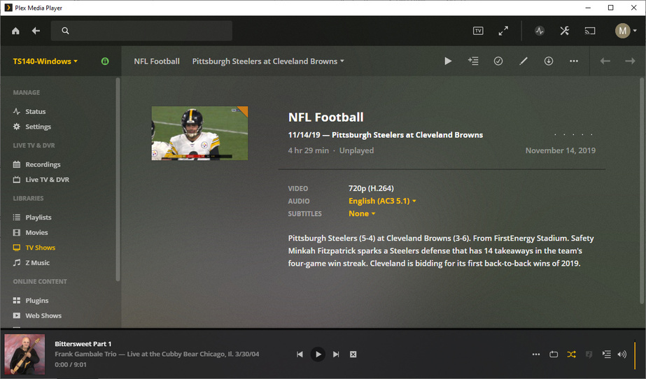Image resolution: width=646 pixels, height=379 pixels.
Task: Enter fullscreen with the expand arrows icon
Action: [503, 31]
